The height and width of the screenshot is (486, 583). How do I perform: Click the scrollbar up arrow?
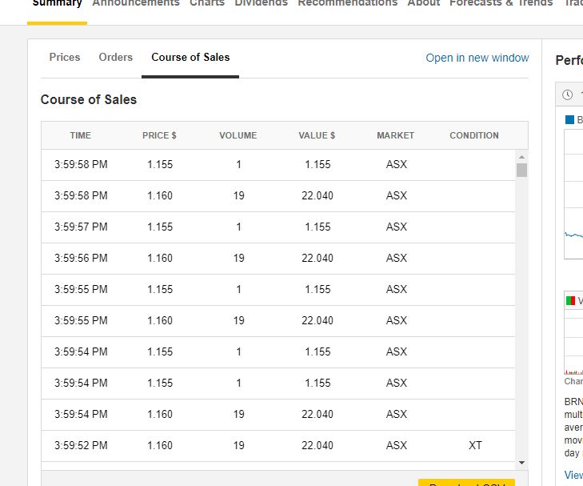[x=522, y=157]
